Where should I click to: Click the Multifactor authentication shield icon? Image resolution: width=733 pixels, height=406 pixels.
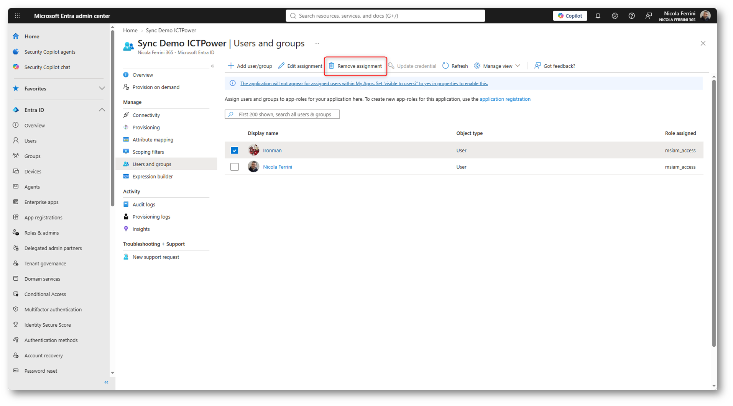point(16,309)
